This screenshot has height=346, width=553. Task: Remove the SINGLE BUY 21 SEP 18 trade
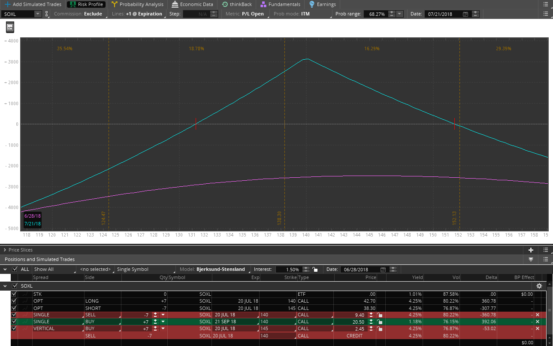pos(538,322)
